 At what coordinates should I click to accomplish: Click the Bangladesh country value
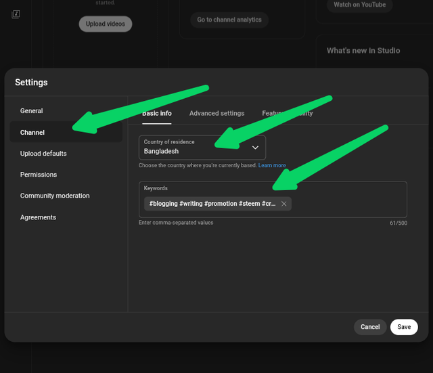click(x=161, y=152)
